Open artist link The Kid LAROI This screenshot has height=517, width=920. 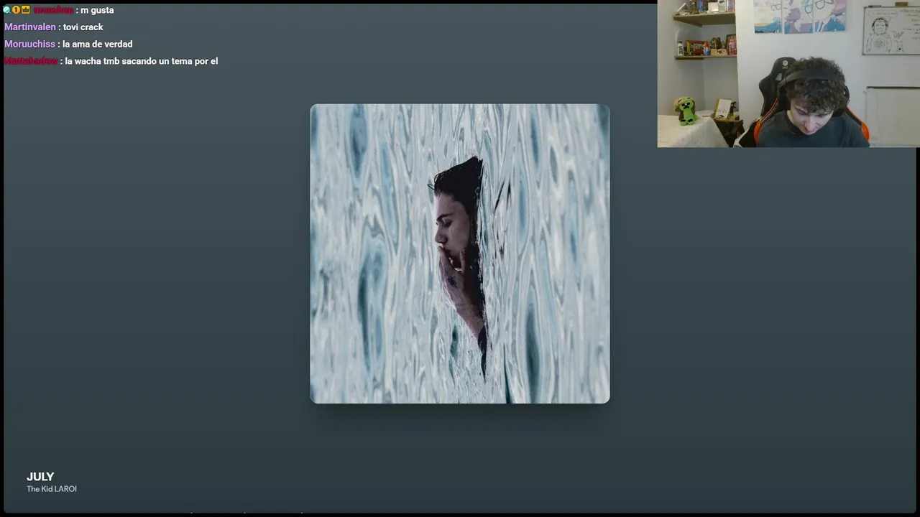52,489
